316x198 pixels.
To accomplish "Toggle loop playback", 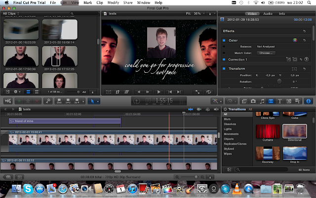I will click(x=208, y=92).
